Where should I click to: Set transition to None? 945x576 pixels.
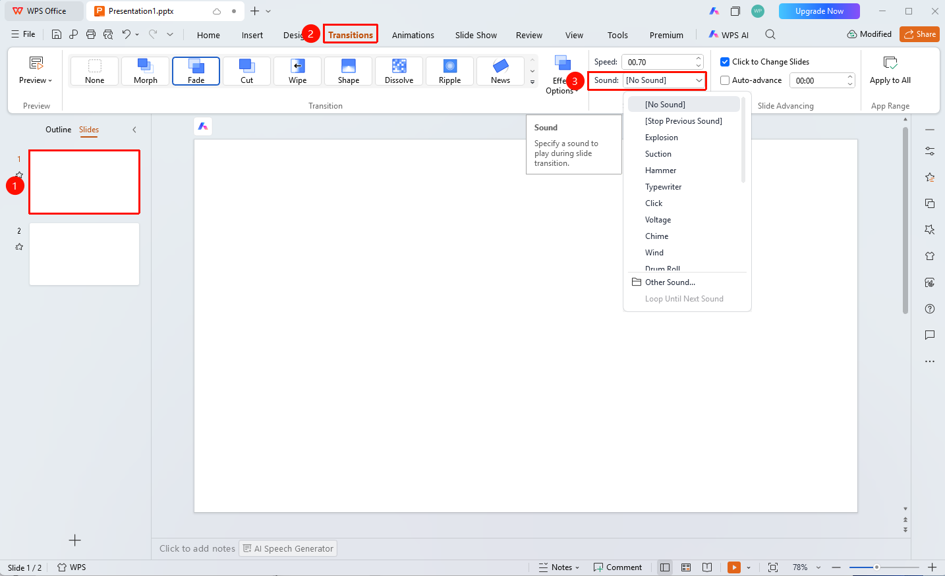[95, 71]
